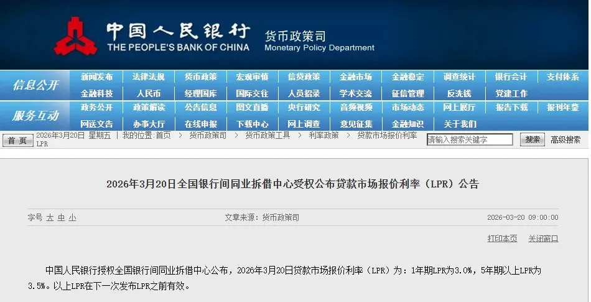Open the 网送文告 section
591x302 pixels.
(x=96, y=124)
